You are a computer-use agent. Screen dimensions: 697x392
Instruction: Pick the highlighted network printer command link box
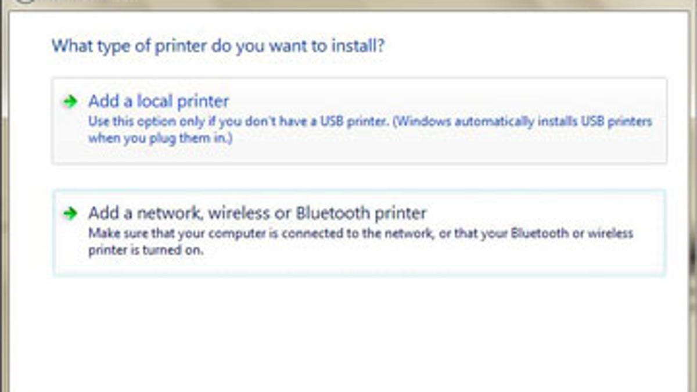pos(359,232)
